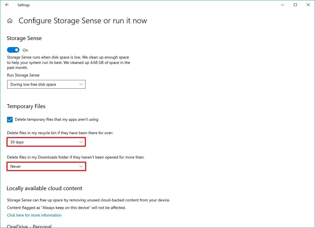Click the chevron icon on the Run Storage Sense box
The width and height of the screenshot is (315, 228).
pyautogui.click(x=81, y=84)
